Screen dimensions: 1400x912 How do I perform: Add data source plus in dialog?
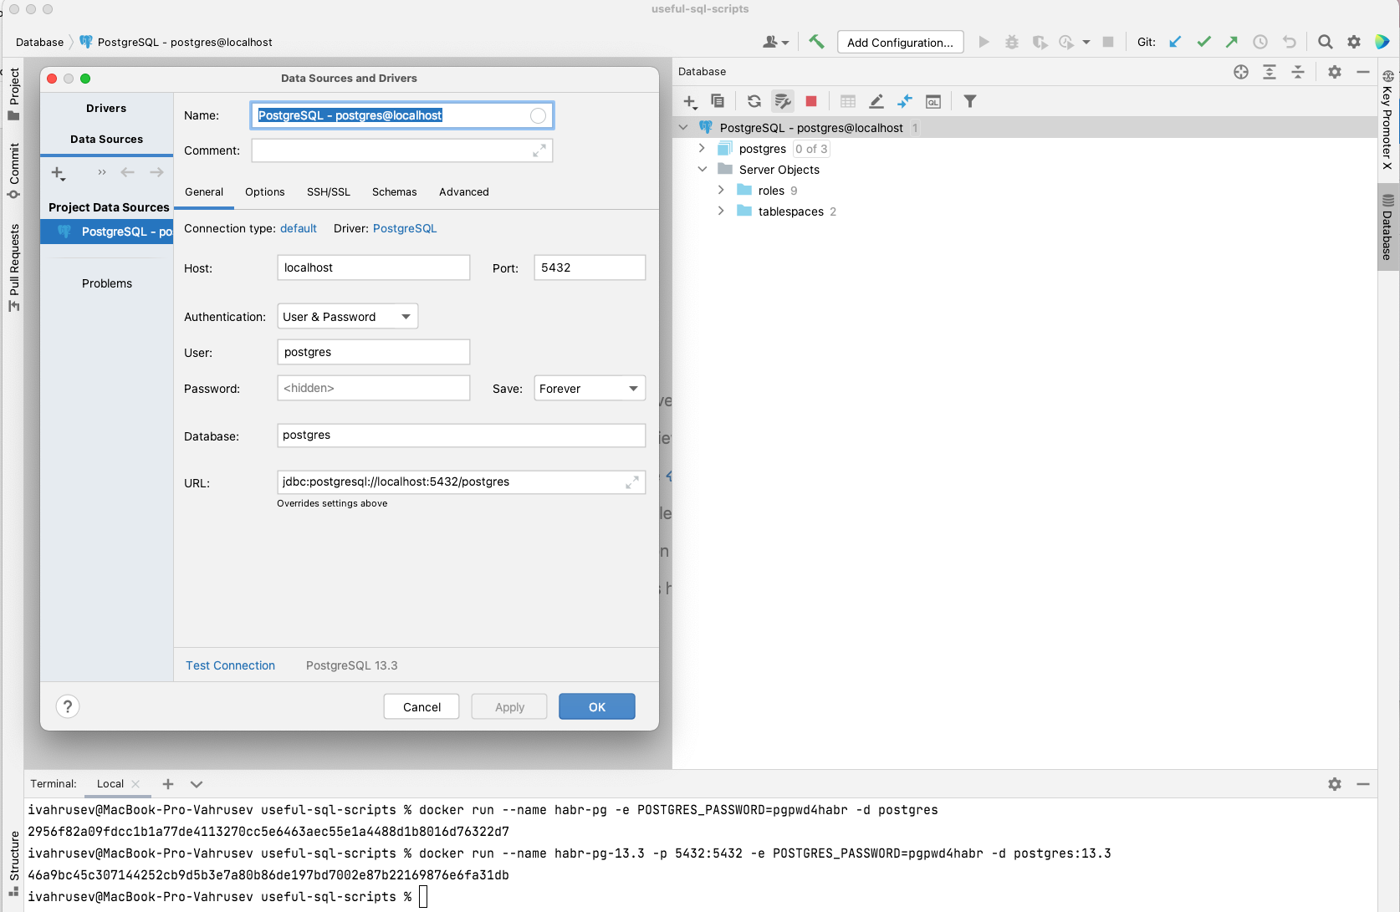[x=58, y=173]
